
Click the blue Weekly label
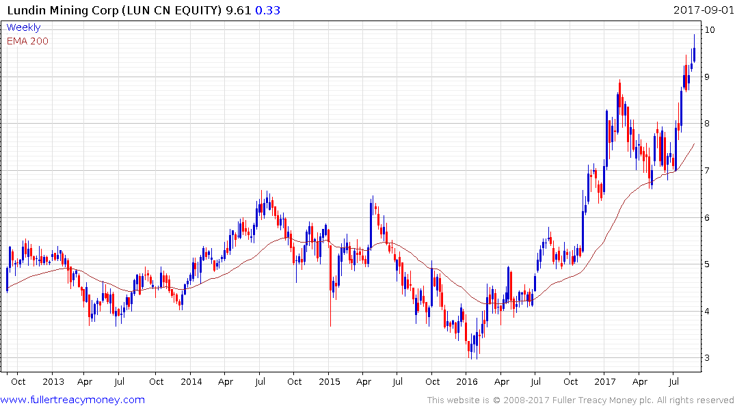point(23,27)
